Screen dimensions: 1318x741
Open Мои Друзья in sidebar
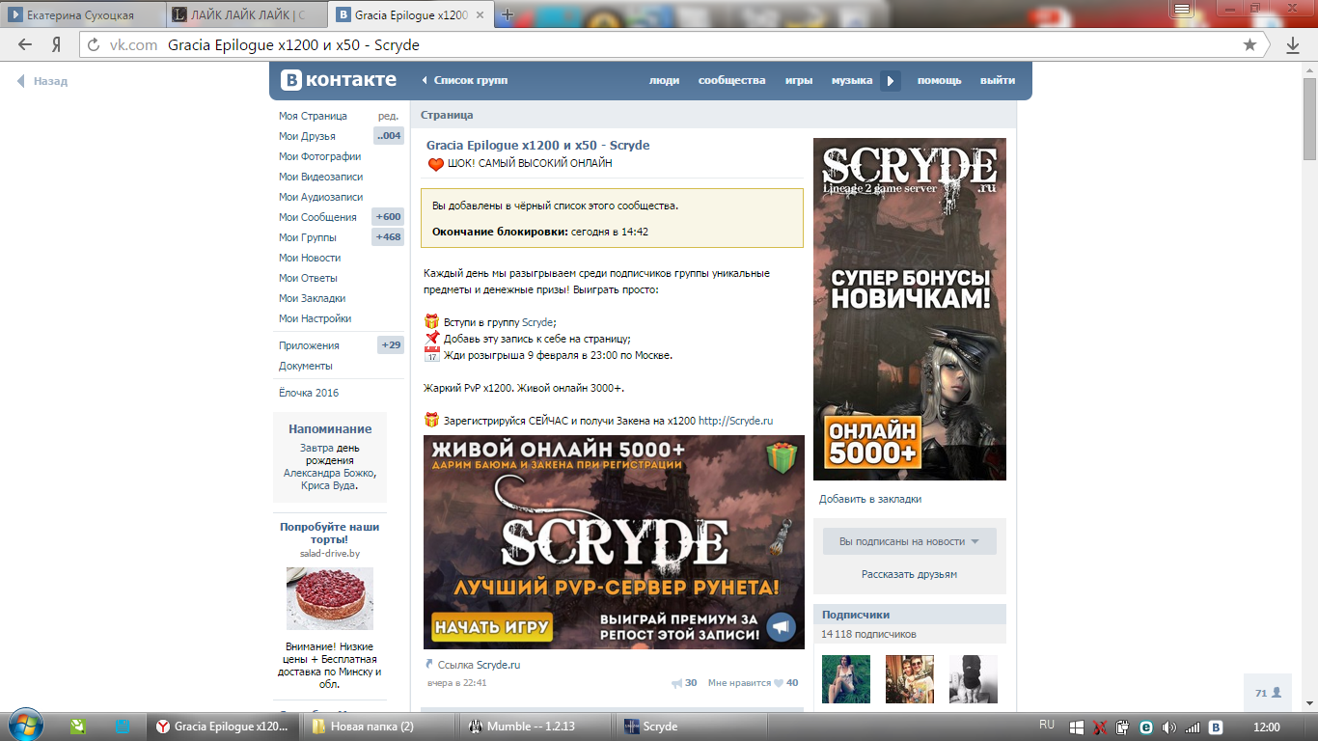(307, 136)
